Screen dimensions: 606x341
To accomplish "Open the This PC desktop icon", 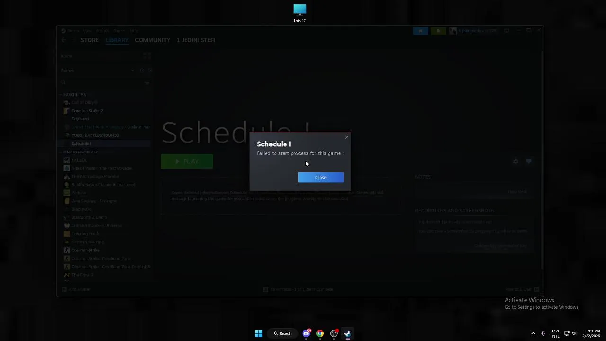I will tap(300, 13).
